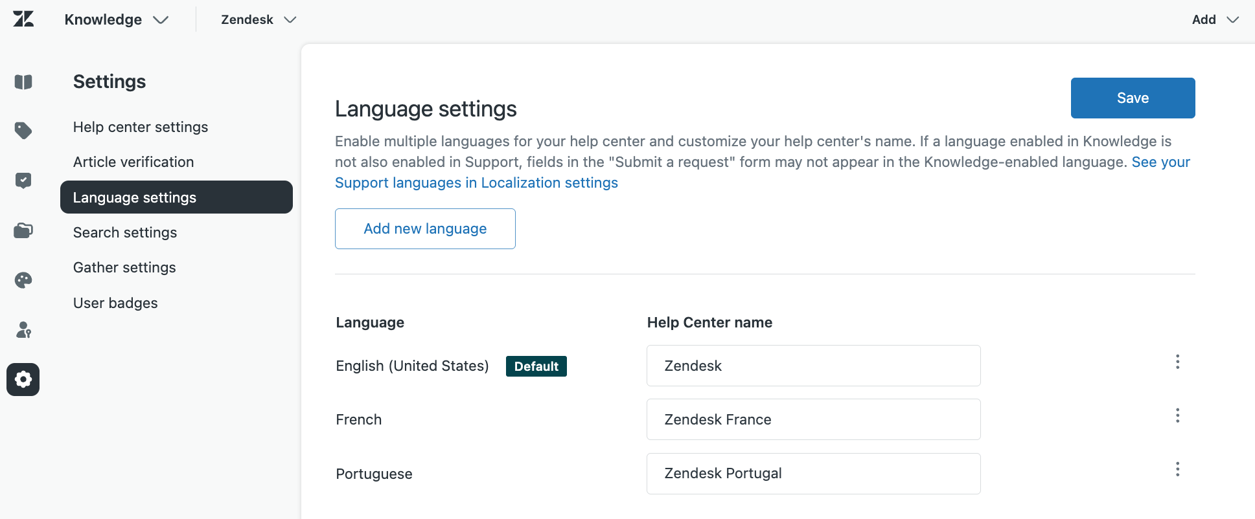The height and width of the screenshot is (519, 1255).
Task: Open Article verification settings
Action: [x=133, y=162]
